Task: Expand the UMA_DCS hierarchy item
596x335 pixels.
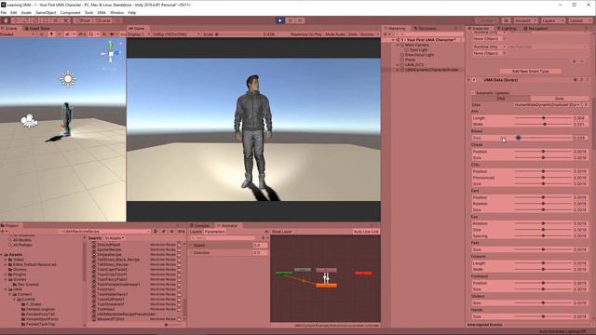Action: [x=398, y=65]
